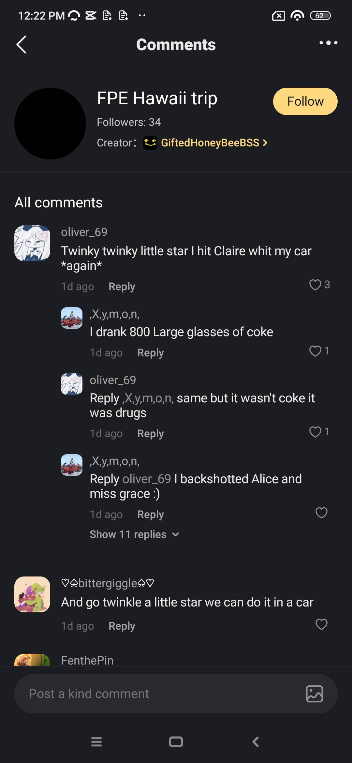Reply to the backshotted Alice comment
Screen dimensions: 352x763
[150, 515]
